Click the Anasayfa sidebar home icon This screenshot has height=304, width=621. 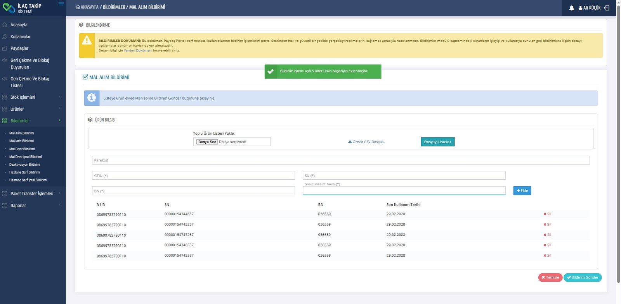[x=5, y=25]
